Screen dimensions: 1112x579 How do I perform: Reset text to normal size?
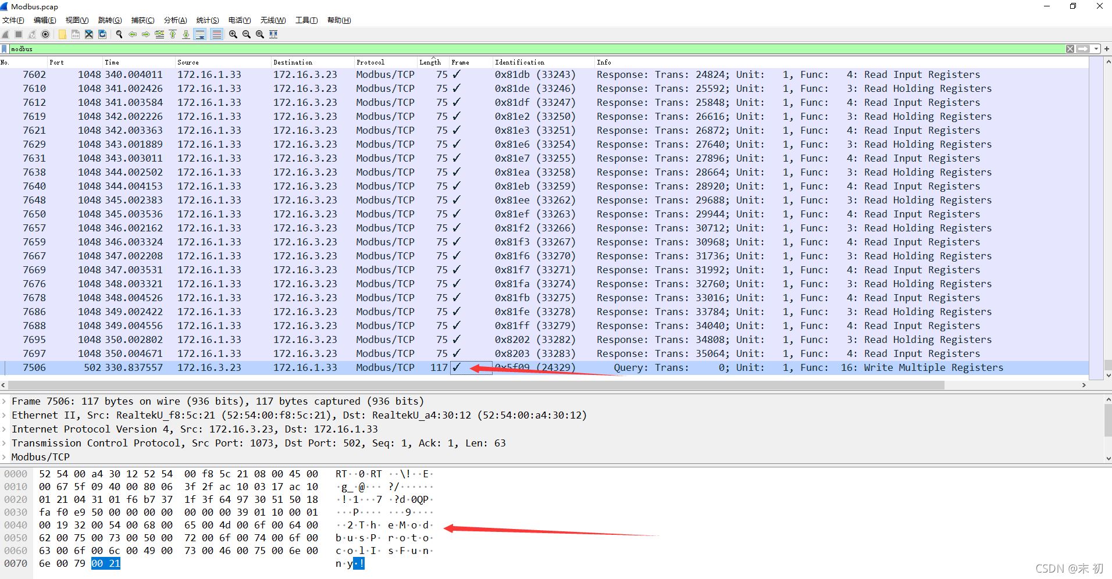pos(260,34)
